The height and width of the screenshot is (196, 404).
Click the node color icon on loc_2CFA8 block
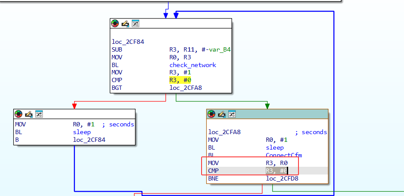coord(211,114)
